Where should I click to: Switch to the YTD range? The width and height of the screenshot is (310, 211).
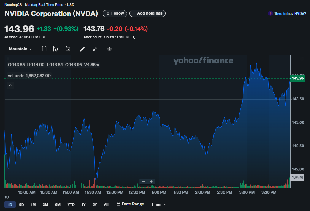pyautogui.click(x=71, y=204)
